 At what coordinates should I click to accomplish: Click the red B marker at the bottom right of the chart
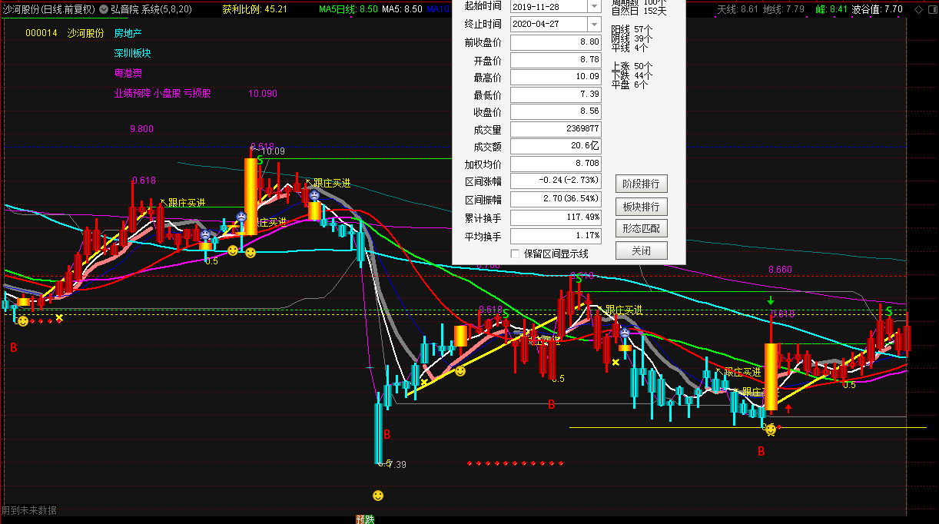[761, 452]
